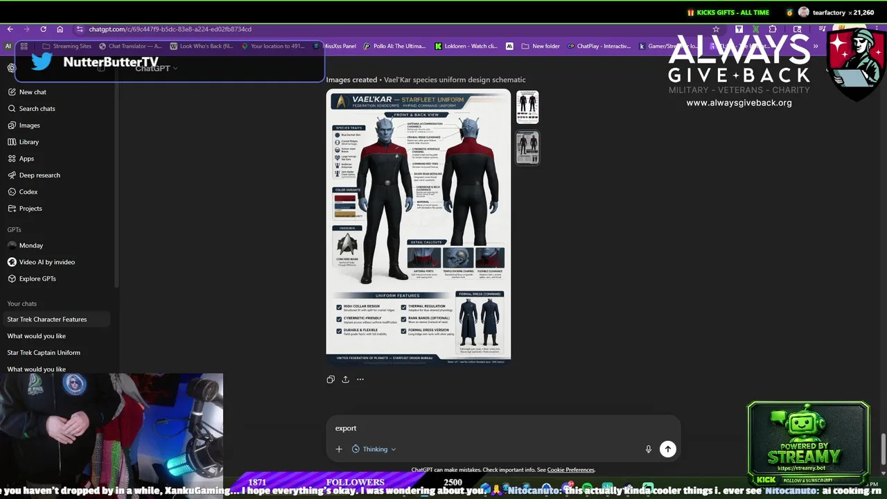
Task: Open ChatGPT model selector dropdown
Action: 157,68
